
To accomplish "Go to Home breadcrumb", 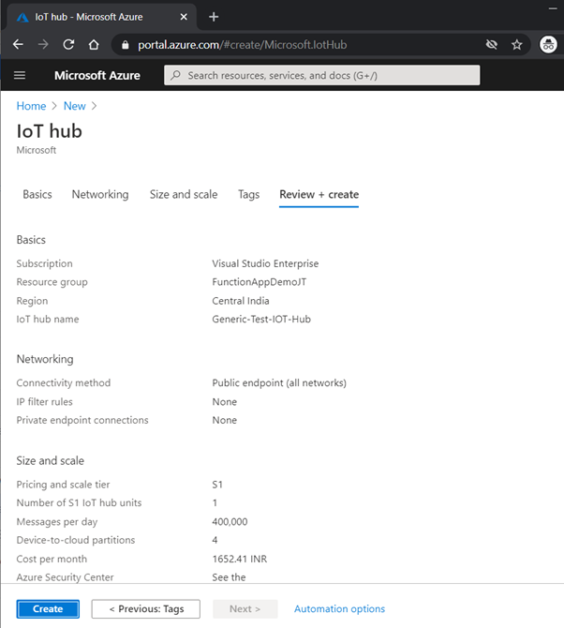I will pyautogui.click(x=31, y=106).
